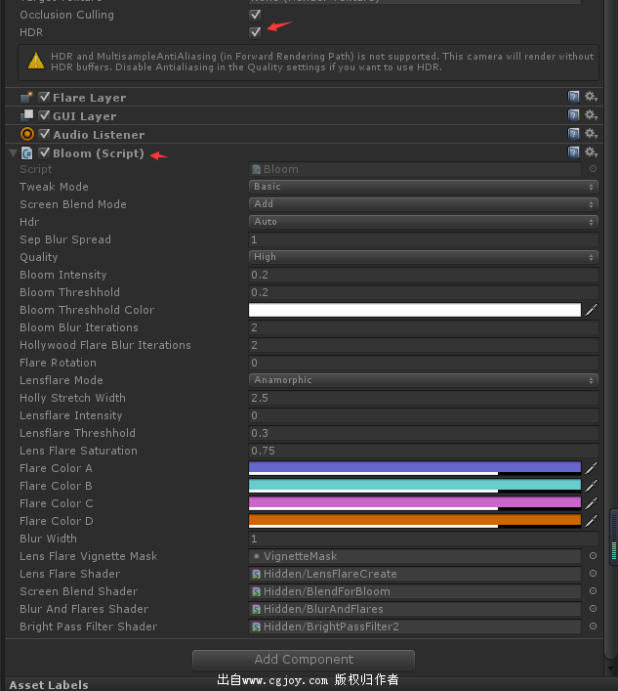This screenshot has height=691, width=618.
Task: Use eyedropper for Flare Color B
Action: [x=591, y=486]
